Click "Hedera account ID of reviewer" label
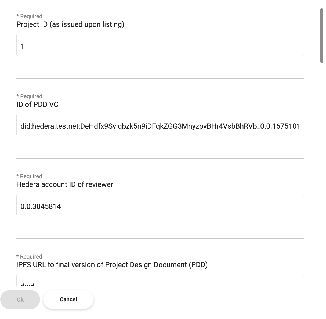The height and width of the screenshot is (319, 326). coord(65,184)
